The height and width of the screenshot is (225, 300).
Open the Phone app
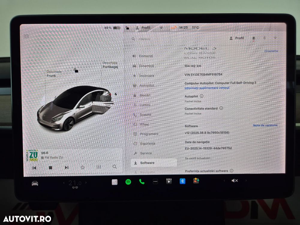click(x=142, y=181)
